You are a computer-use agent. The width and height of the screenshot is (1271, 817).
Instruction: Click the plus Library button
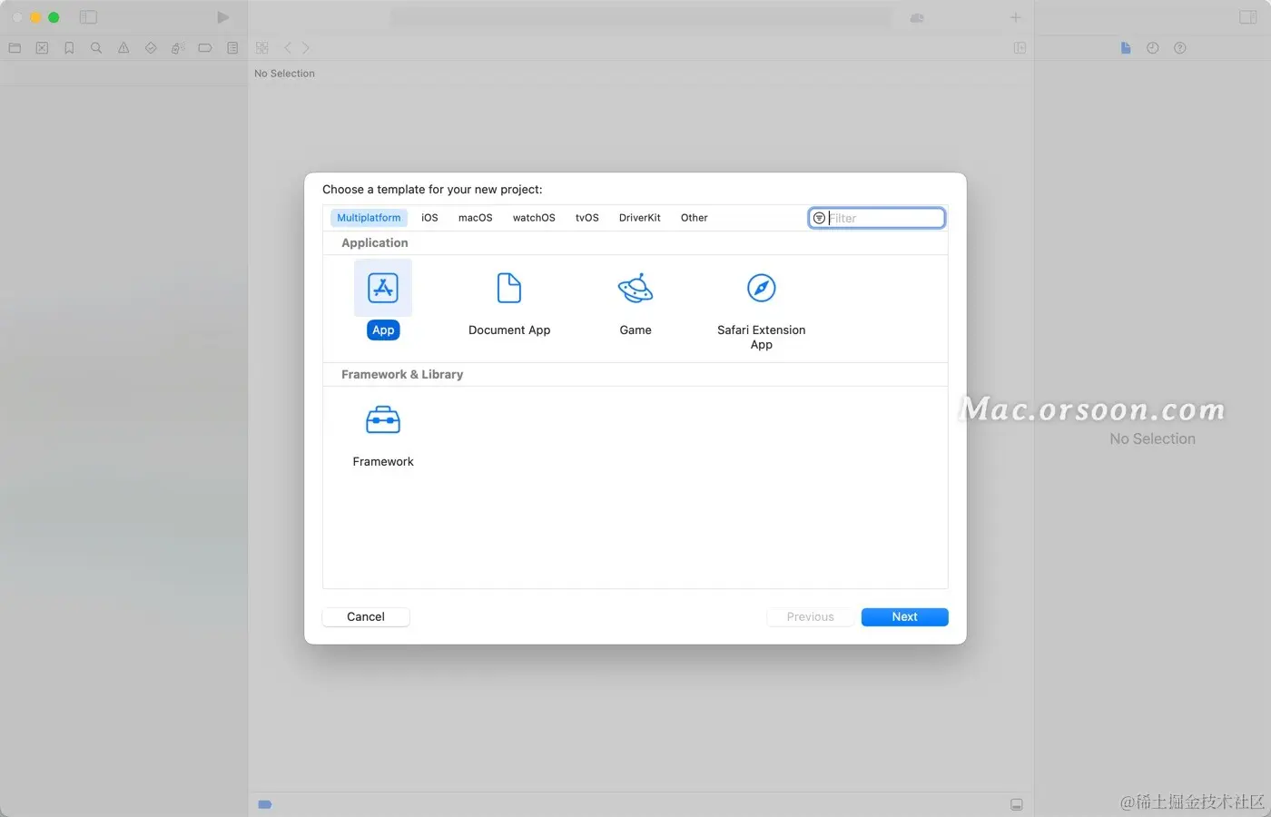coord(1016,17)
